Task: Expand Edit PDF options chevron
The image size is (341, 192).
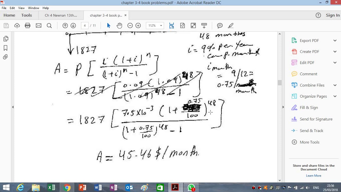Action: [335, 63]
